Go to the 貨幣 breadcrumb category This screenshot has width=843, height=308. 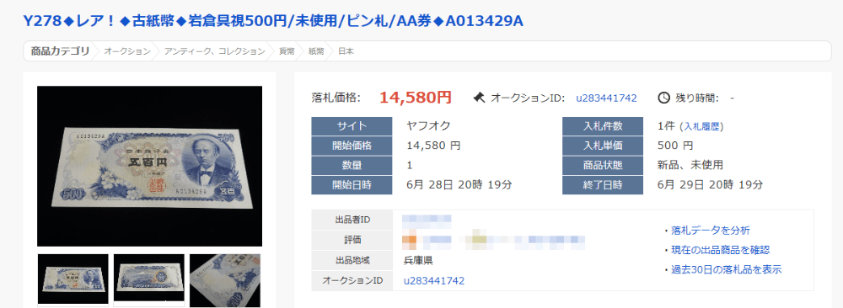(x=287, y=51)
